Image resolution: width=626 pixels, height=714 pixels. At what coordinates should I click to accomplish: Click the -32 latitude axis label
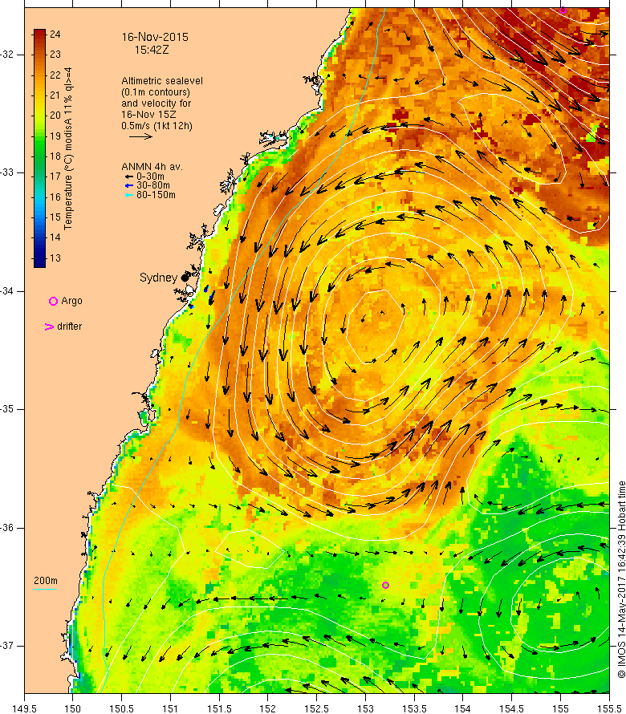(x=7, y=55)
